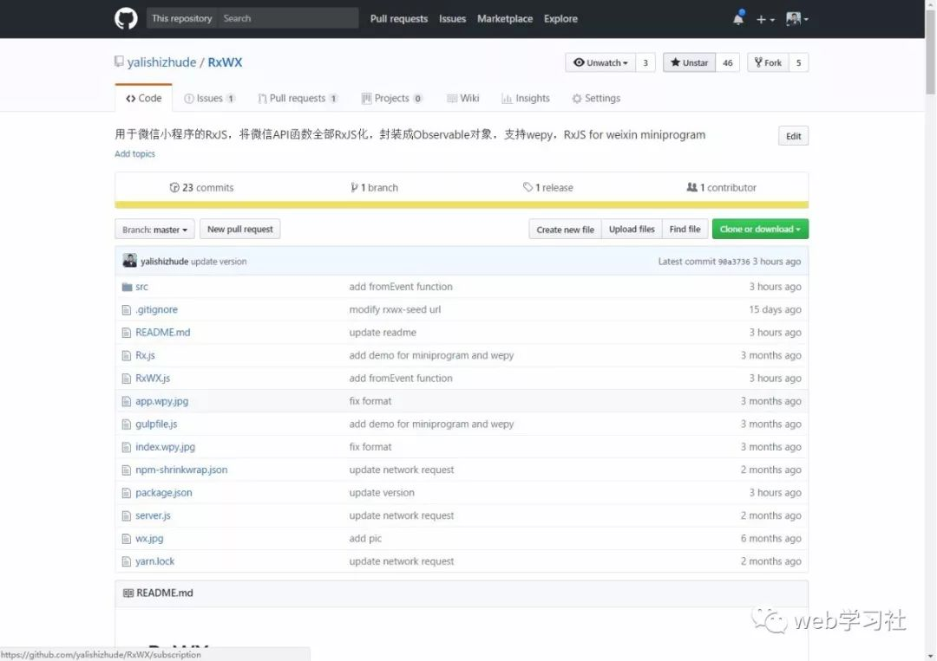The width and height of the screenshot is (937, 661).
Task: Click Upload files button
Action: 632,229
